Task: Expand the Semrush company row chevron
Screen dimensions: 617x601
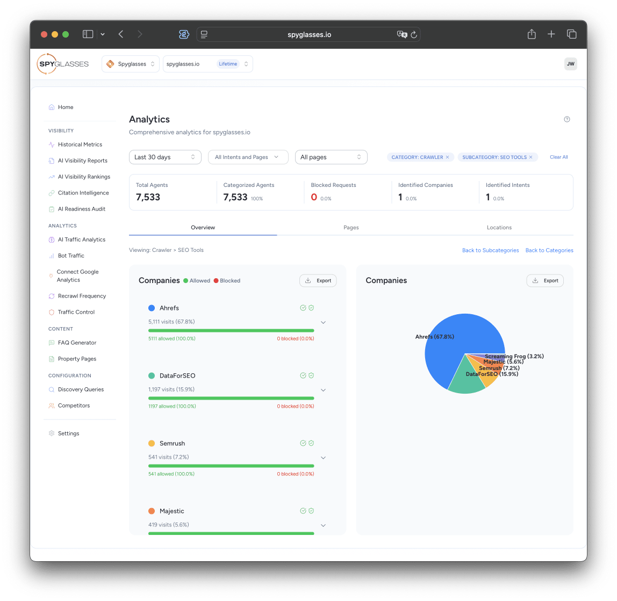Action: 323,458
